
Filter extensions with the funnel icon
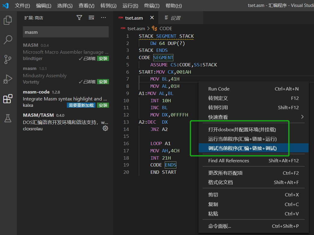click(x=79, y=18)
